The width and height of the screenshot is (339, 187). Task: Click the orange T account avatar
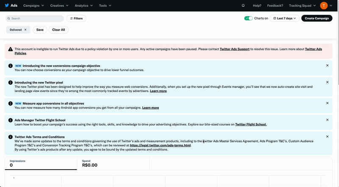pos(324,6)
